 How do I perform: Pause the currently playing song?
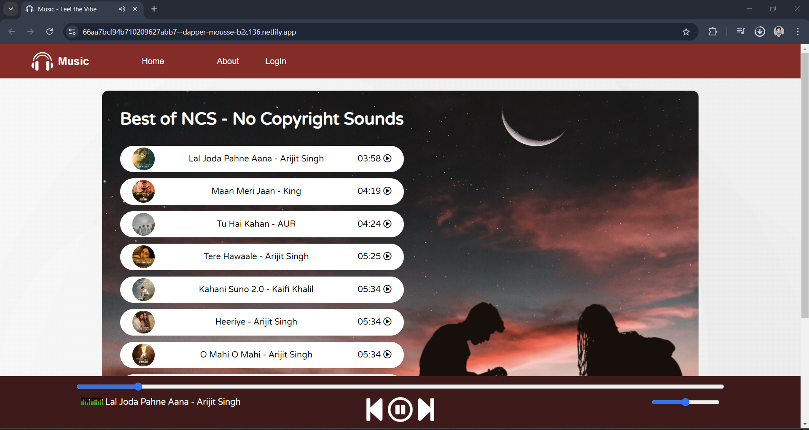click(400, 409)
